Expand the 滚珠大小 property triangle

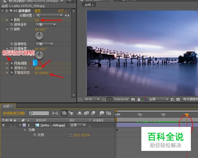[7, 68]
